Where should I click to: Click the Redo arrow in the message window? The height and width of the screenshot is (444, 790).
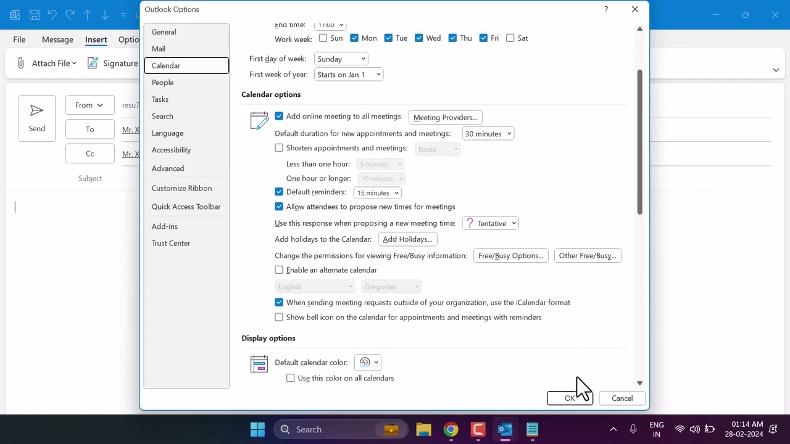click(70, 14)
